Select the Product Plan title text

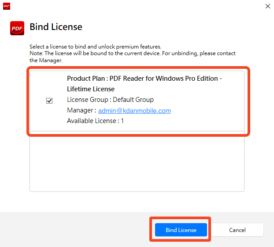(144, 79)
